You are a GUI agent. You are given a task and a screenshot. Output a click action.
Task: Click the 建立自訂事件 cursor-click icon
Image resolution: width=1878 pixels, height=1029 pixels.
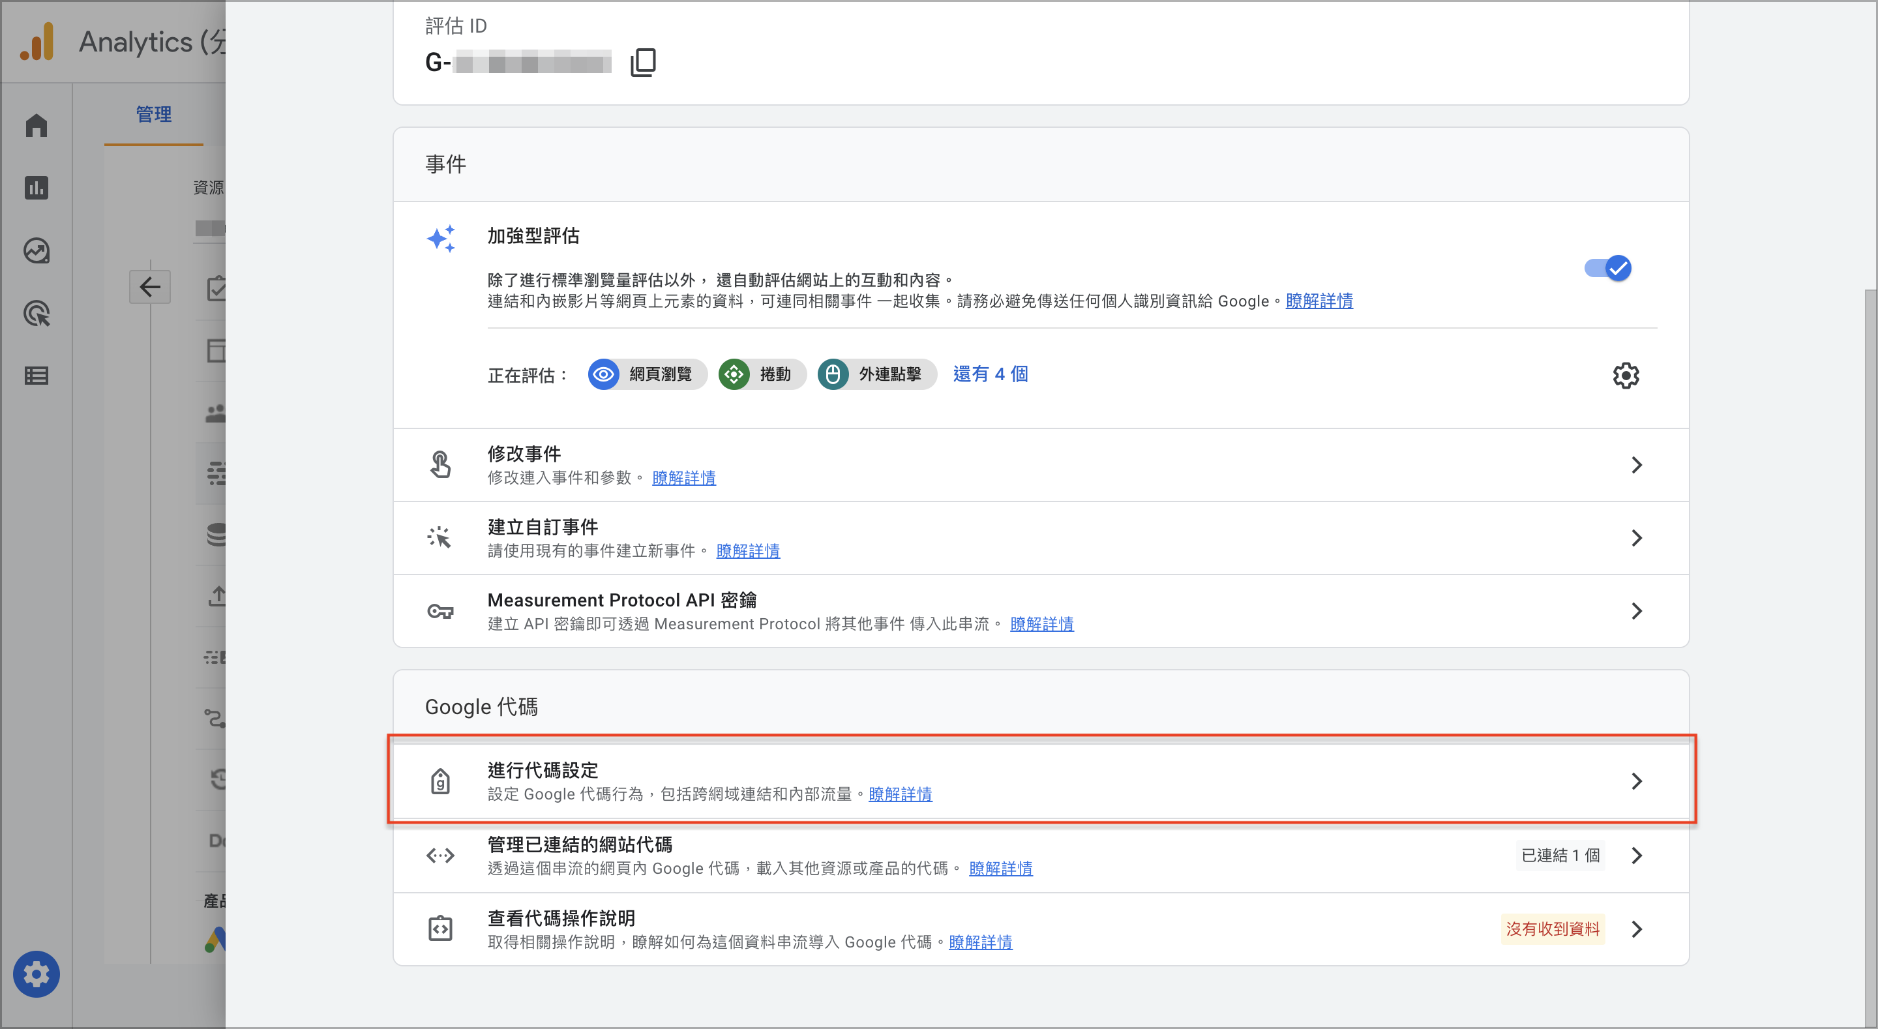pos(440,537)
